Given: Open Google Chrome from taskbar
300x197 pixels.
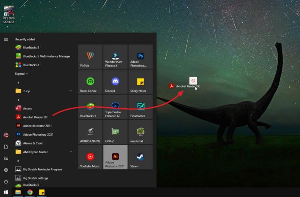Looking at the screenshot, I should 30,192.
